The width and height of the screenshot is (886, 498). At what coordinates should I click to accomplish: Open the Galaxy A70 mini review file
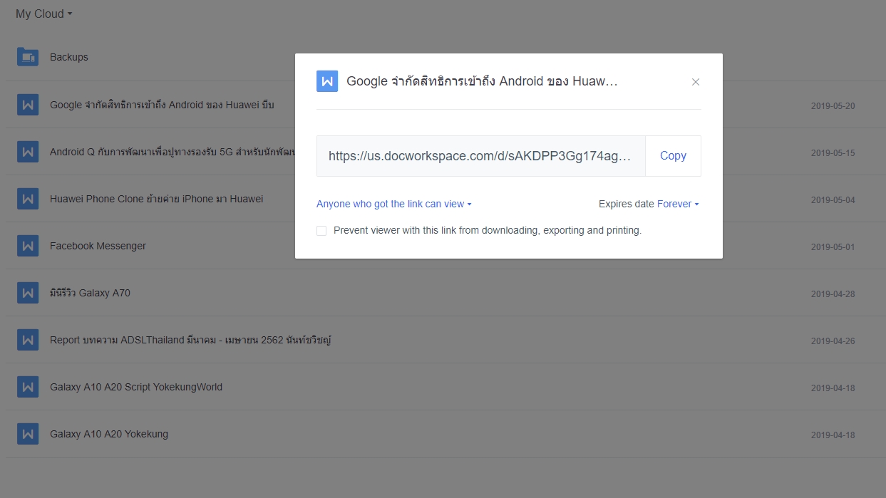pos(90,293)
